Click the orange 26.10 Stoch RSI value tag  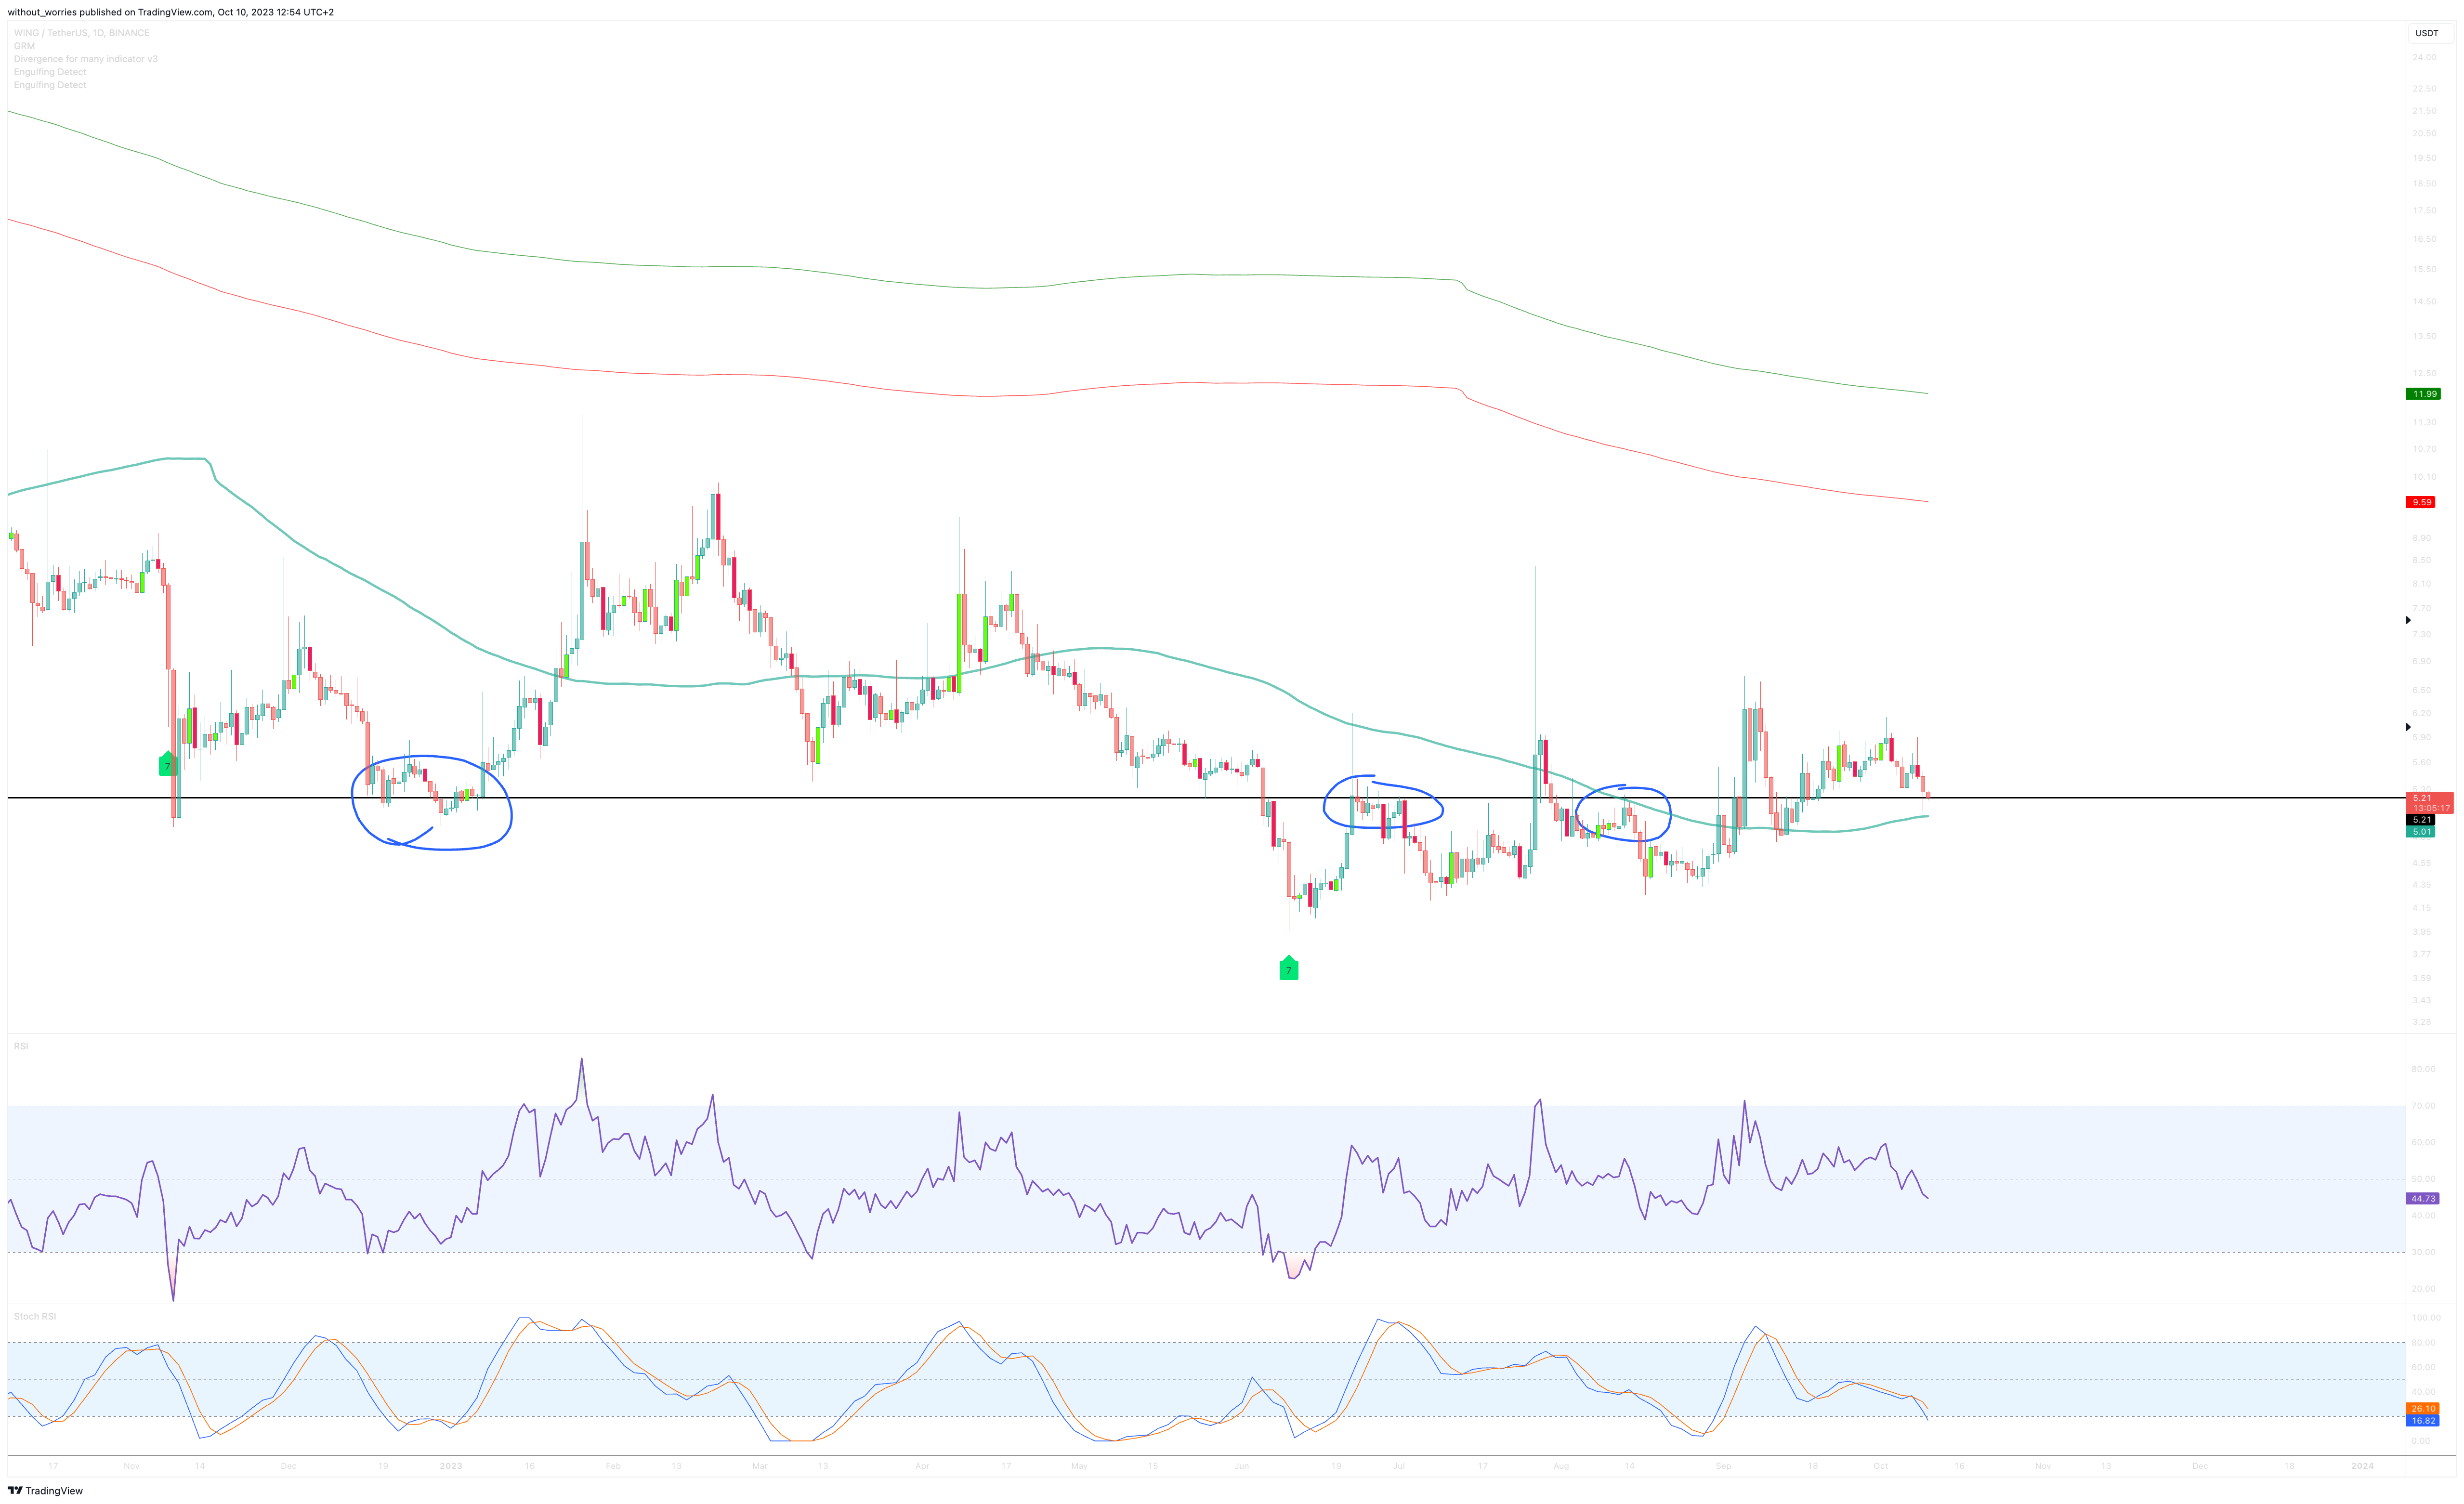2423,1408
